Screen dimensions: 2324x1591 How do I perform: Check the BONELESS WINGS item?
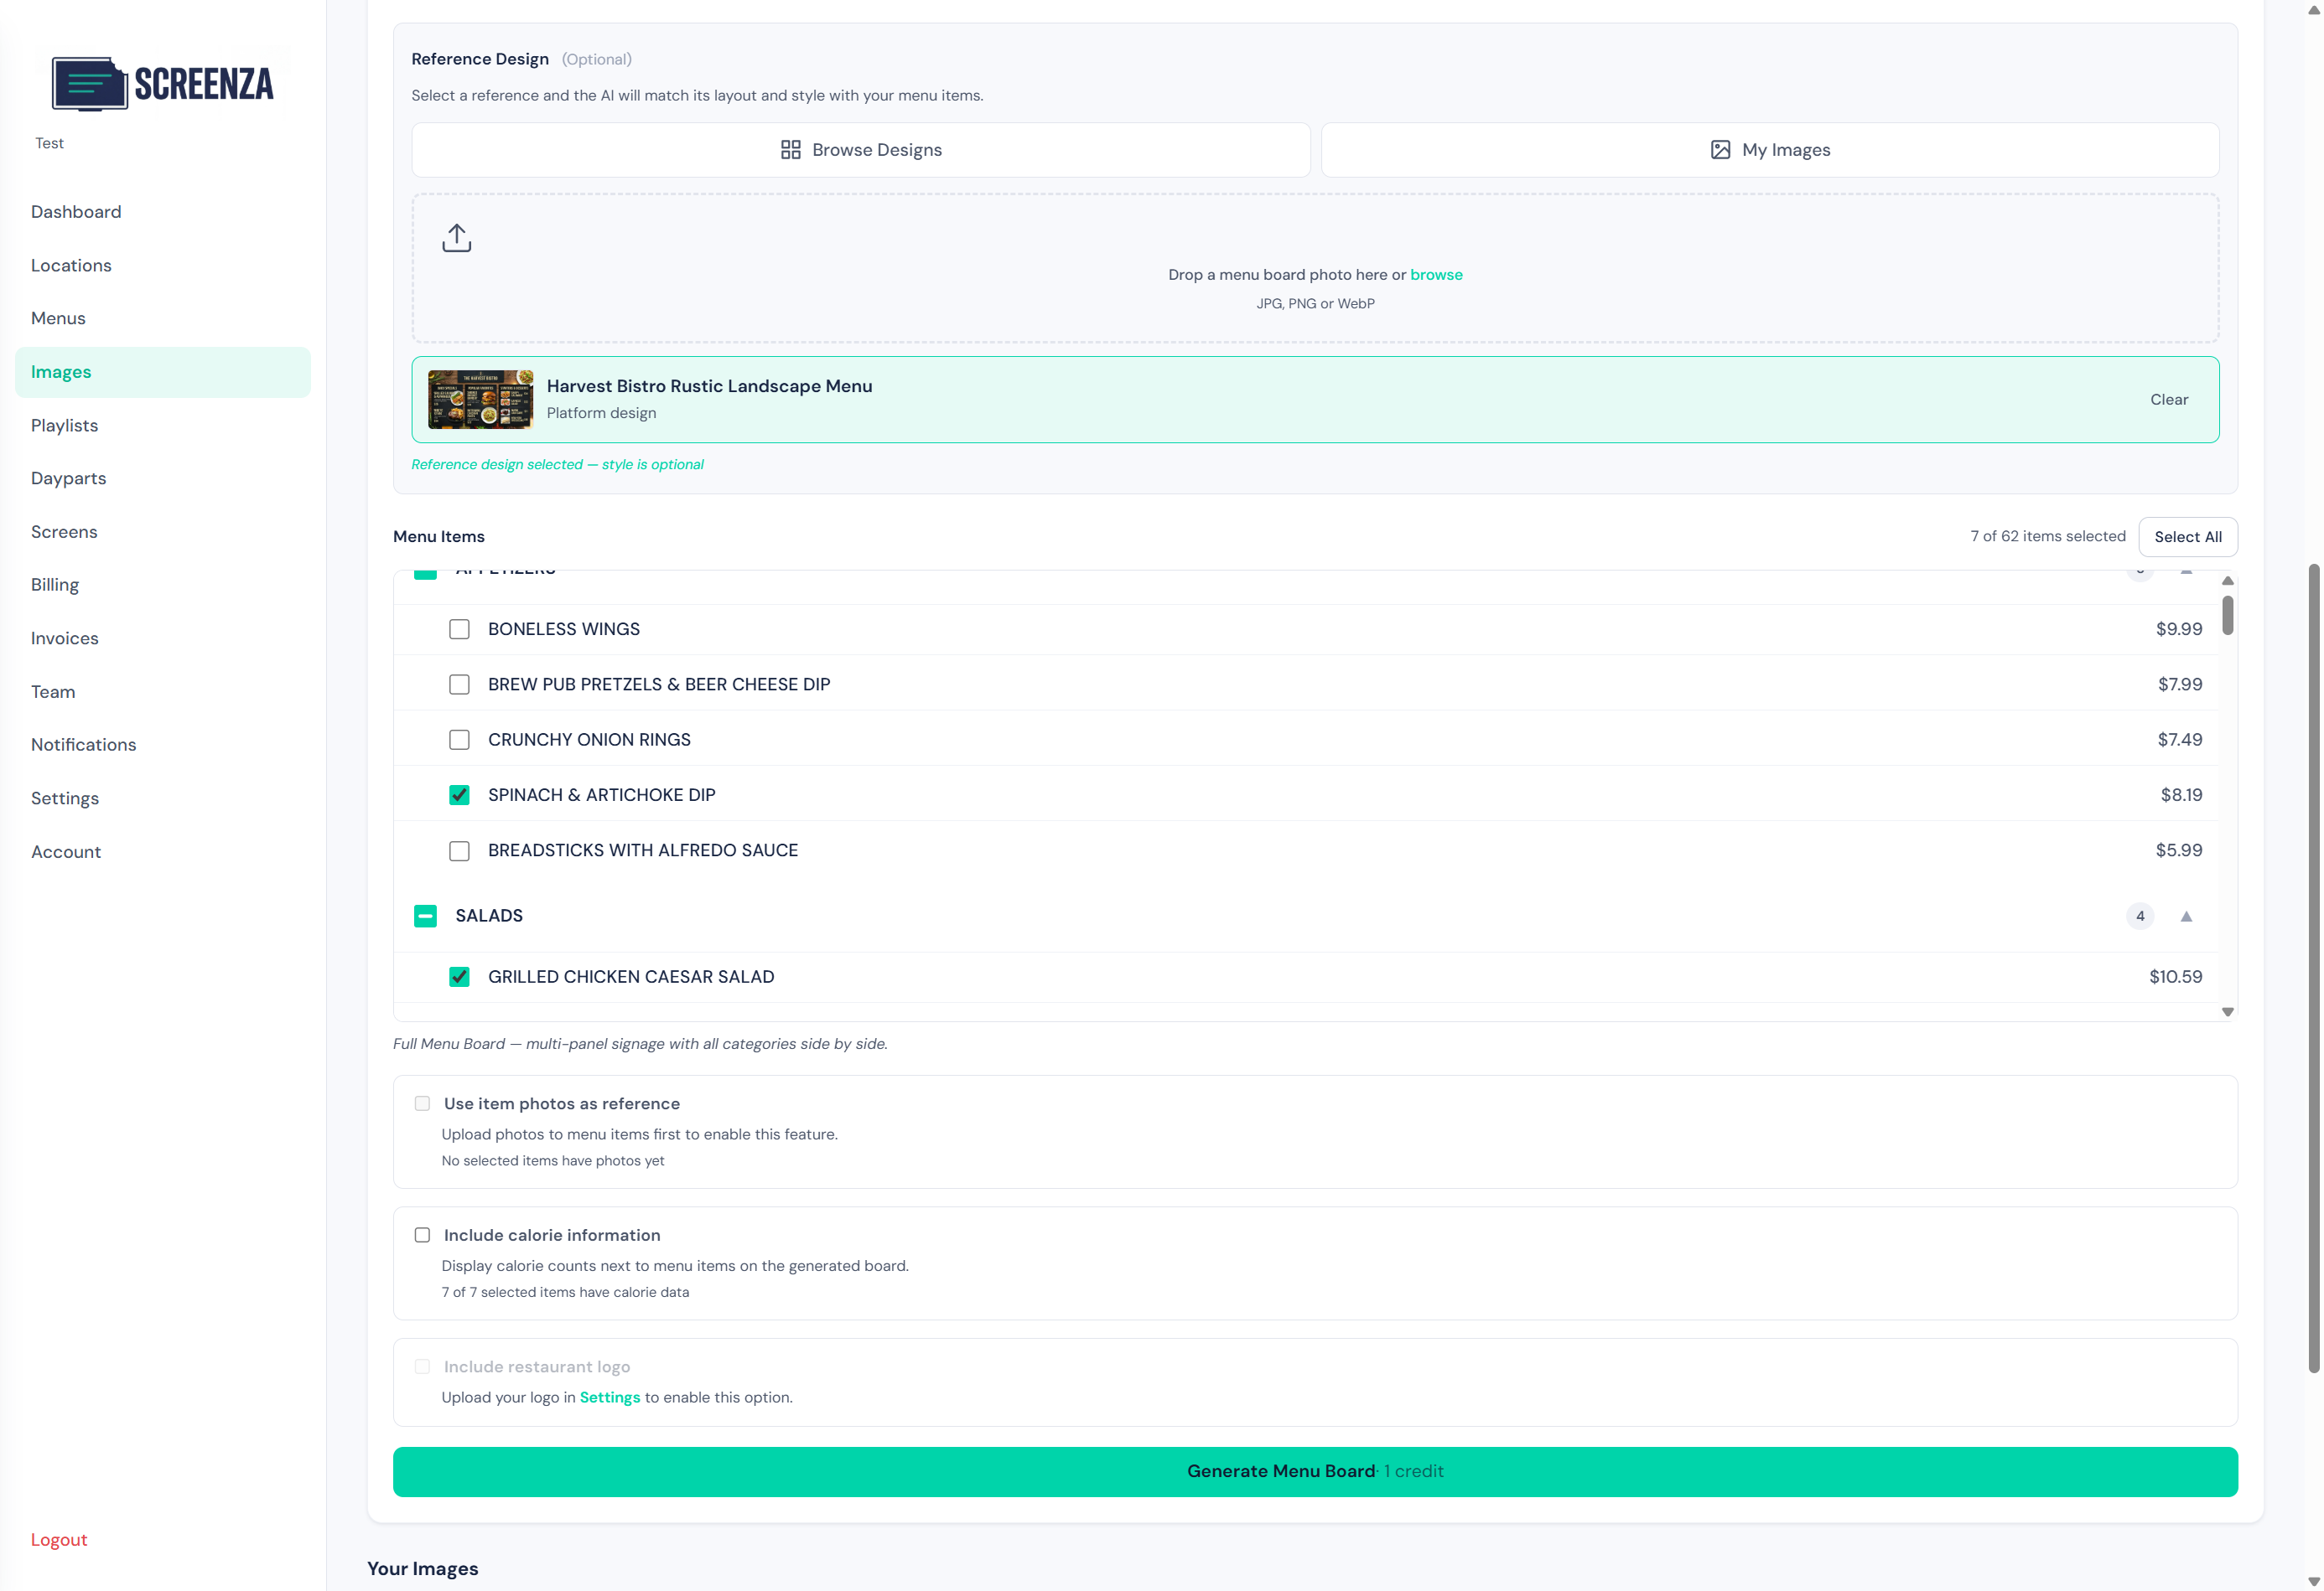click(x=459, y=629)
